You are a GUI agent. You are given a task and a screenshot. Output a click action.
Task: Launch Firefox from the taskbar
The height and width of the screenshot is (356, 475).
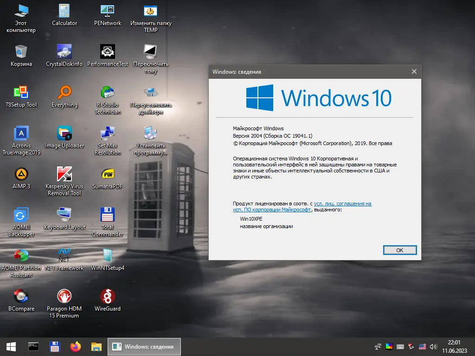pyautogui.click(x=76, y=346)
